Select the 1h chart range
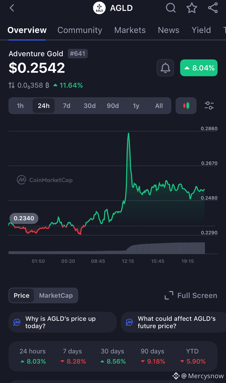 point(20,106)
